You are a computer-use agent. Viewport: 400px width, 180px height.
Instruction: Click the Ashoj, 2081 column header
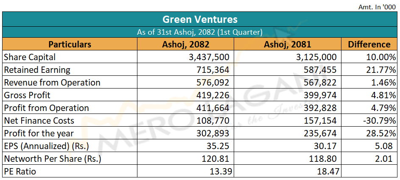(x=287, y=44)
